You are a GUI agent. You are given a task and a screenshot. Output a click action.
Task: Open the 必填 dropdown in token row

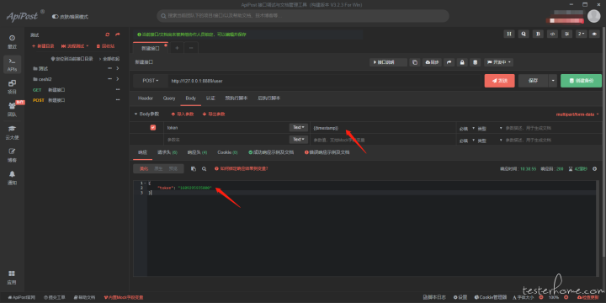(x=467, y=128)
